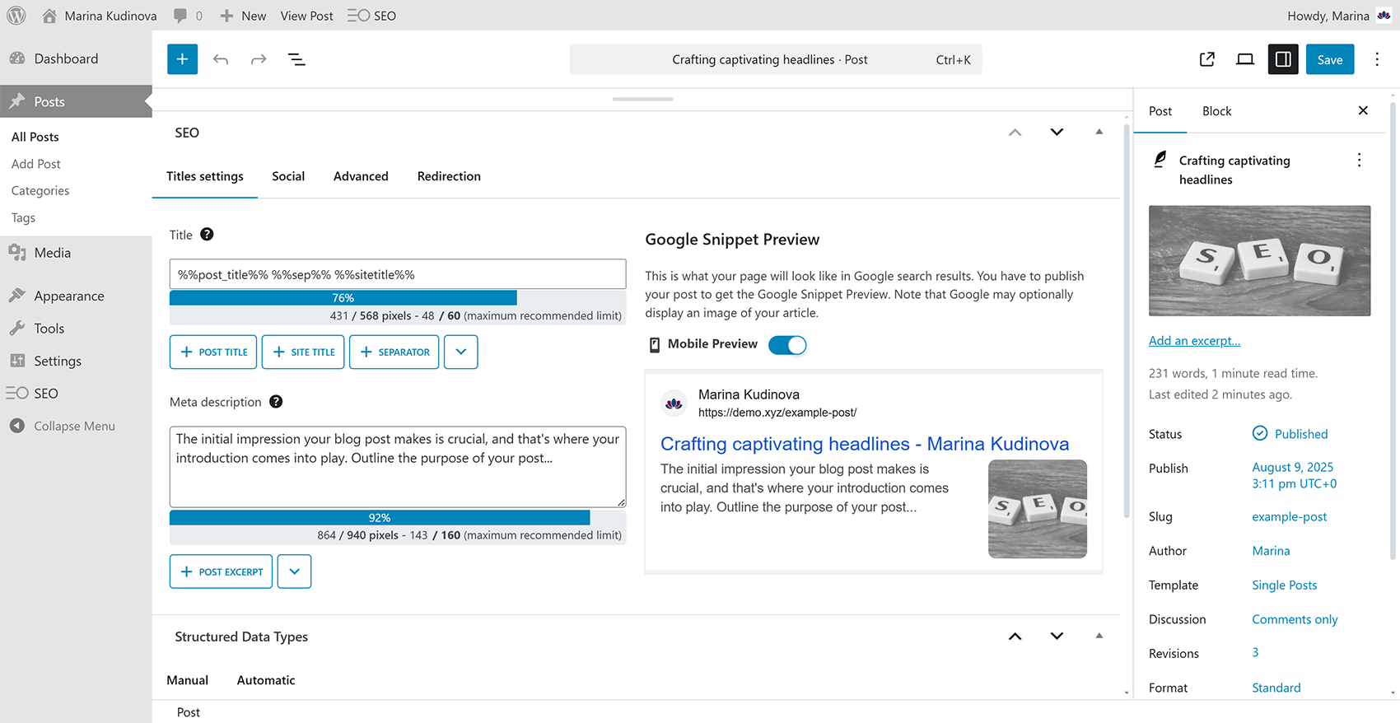Insert Post Excerpt variable

coord(221,571)
